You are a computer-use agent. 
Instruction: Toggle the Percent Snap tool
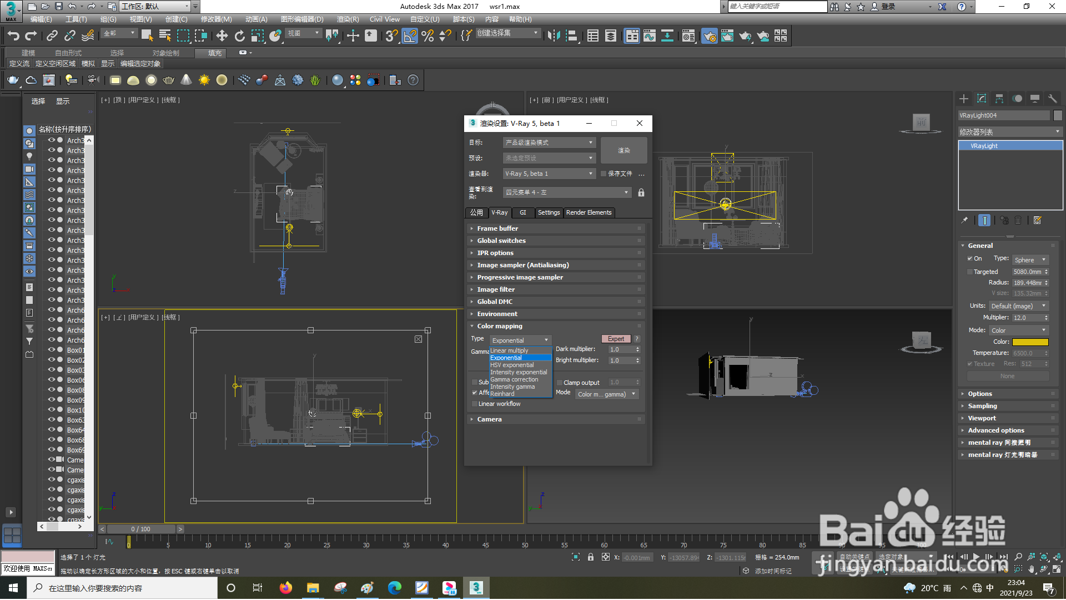coord(428,36)
